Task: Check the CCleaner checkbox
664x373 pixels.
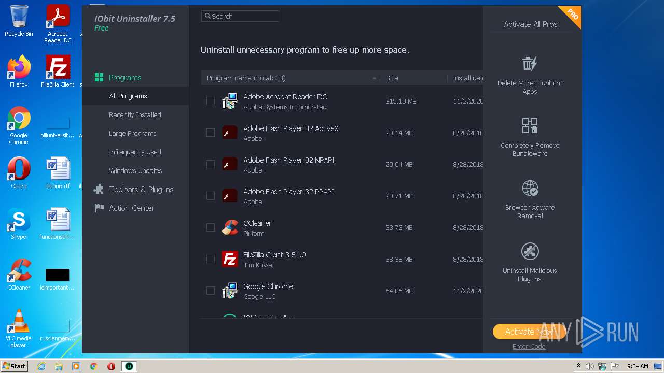Action: coord(211,227)
